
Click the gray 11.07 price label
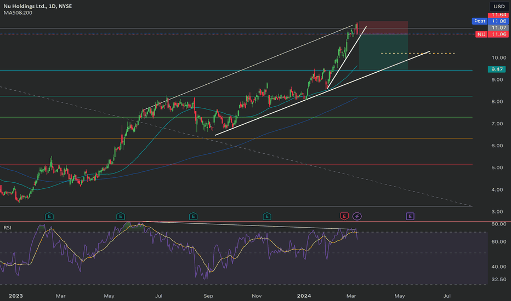point(498,28)
